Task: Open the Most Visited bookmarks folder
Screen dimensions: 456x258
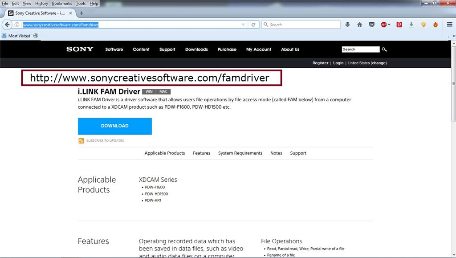Action: (x=16, y=36)
